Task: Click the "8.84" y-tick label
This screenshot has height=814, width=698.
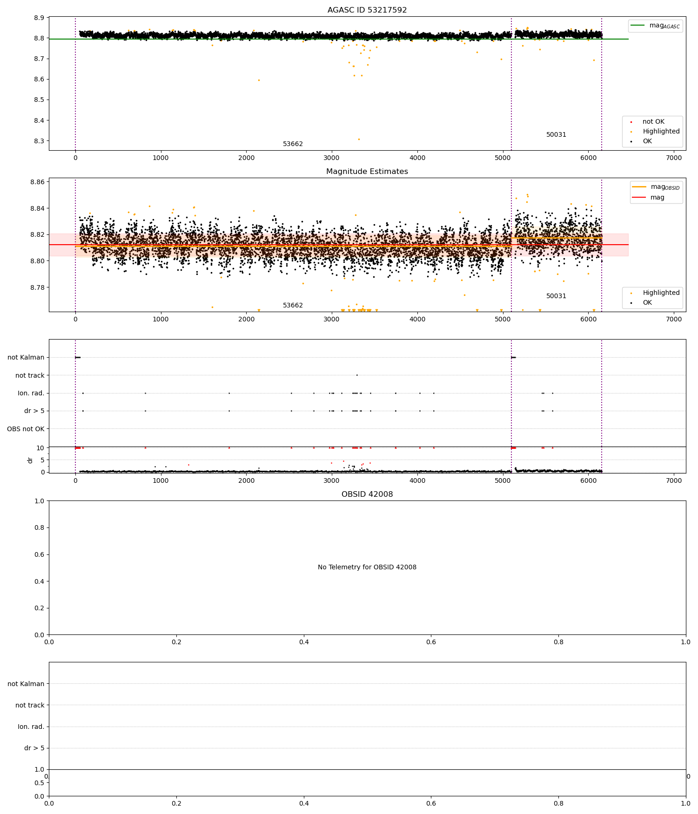Action: (38, 208)
